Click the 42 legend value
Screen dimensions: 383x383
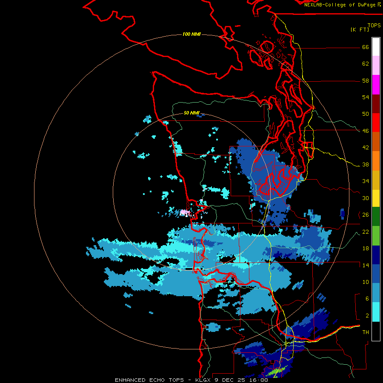(x=366, y=147)
